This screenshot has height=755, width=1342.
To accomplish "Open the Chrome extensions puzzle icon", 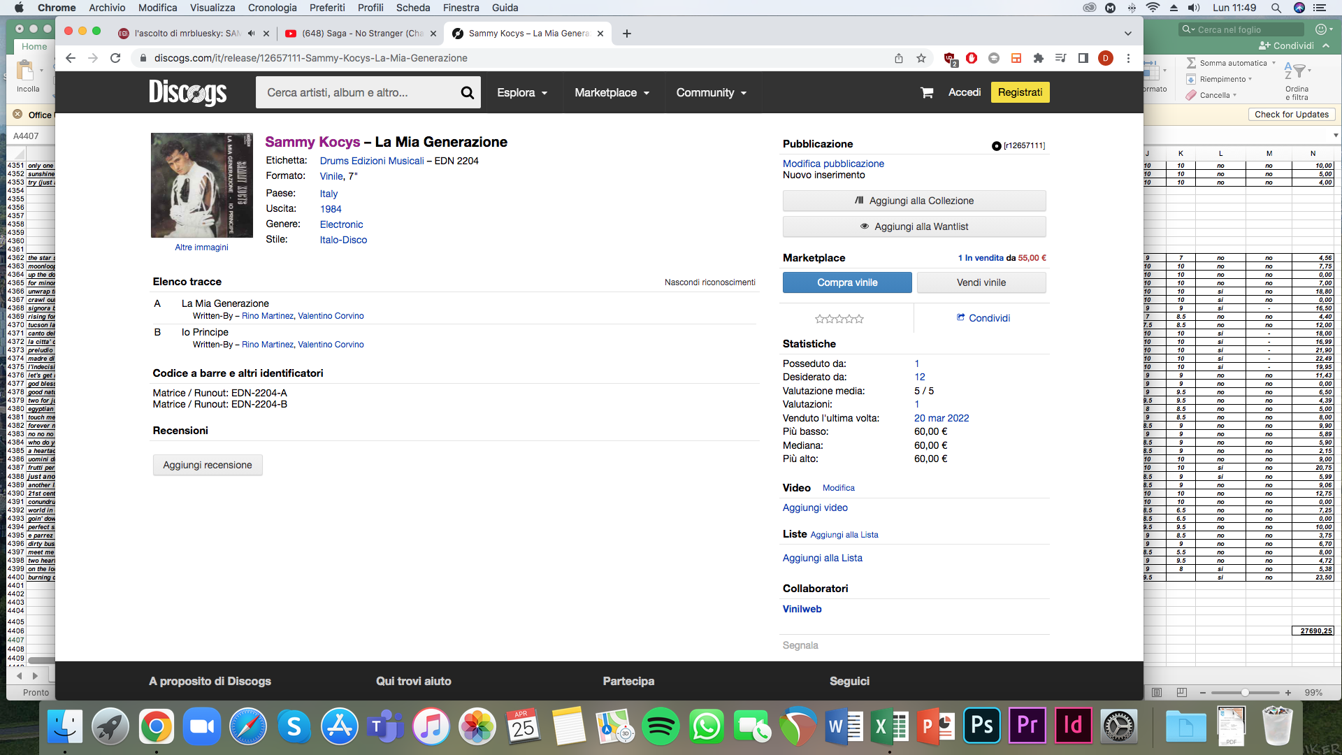I will [x=1039, y=58].
